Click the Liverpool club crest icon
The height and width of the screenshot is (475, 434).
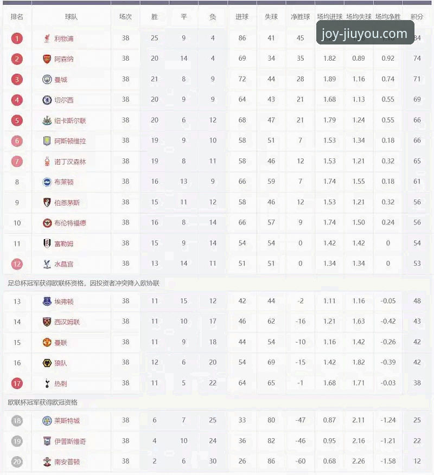[x=47, y=38]
